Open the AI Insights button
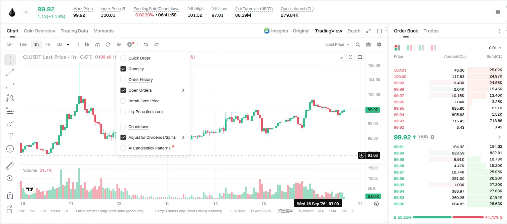 coord(276,31)
